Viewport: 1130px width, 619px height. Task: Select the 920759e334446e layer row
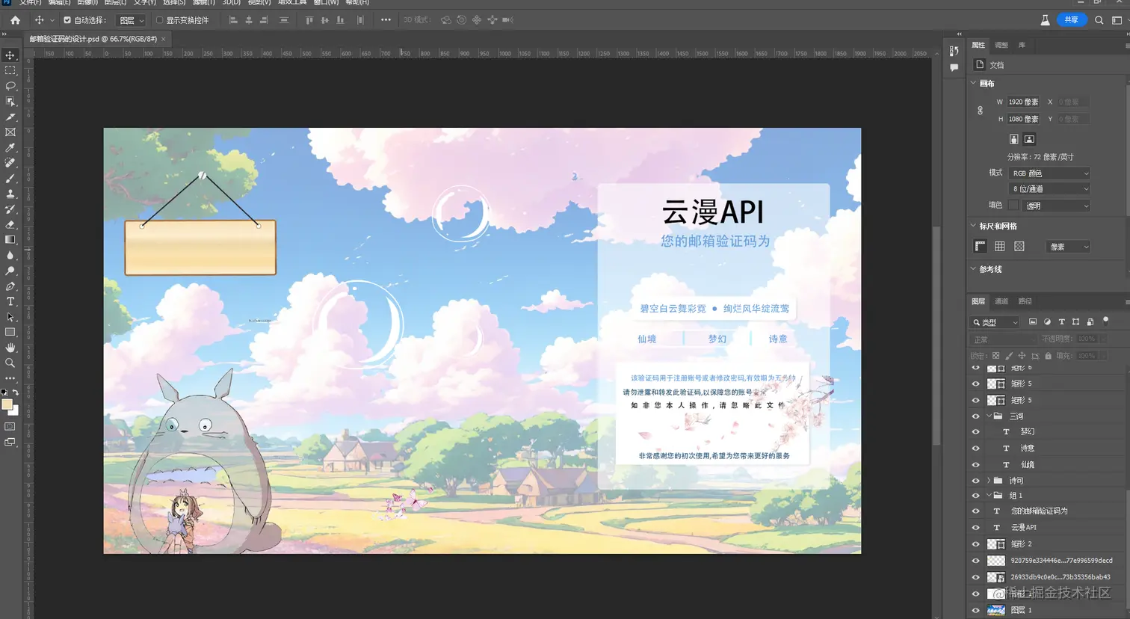pos(1049,561)
